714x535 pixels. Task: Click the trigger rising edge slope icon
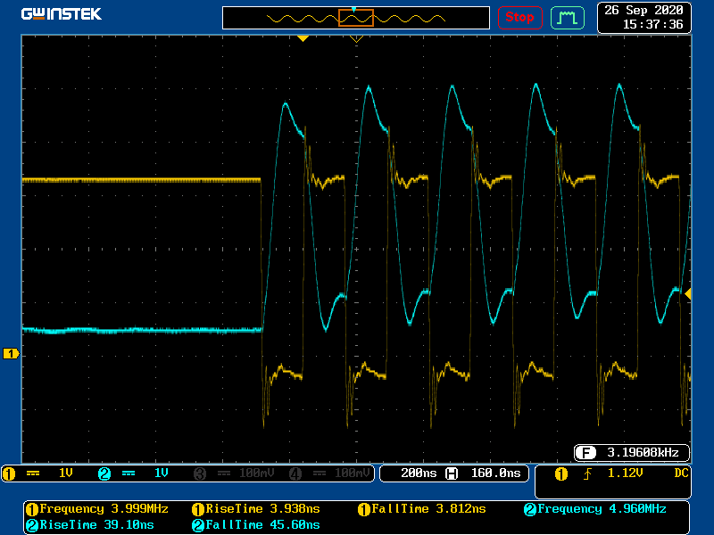pos(588,473)
